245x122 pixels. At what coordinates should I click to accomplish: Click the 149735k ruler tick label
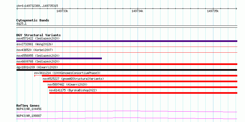(x=213, y=11)
